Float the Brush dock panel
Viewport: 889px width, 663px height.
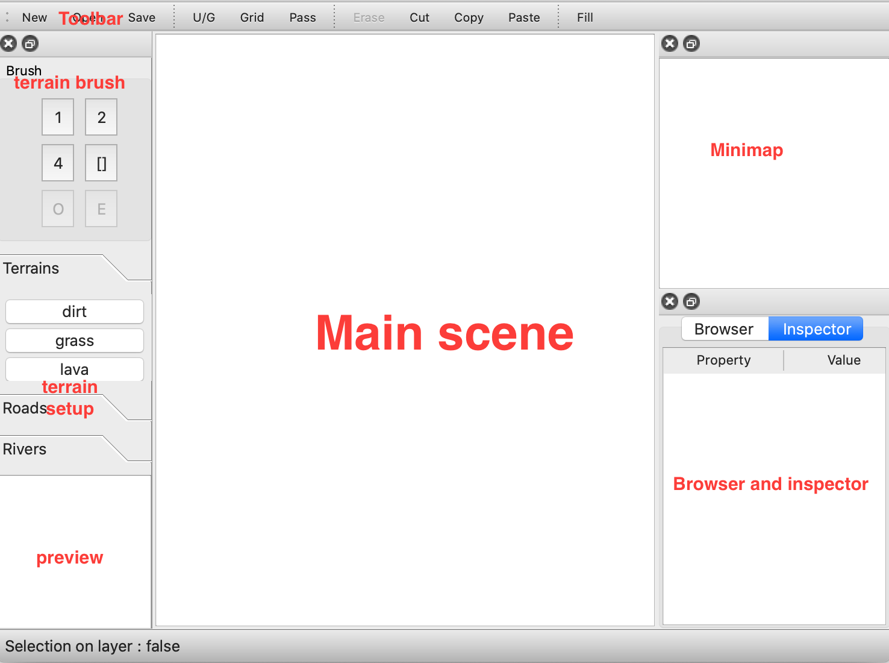coord(30,43)
